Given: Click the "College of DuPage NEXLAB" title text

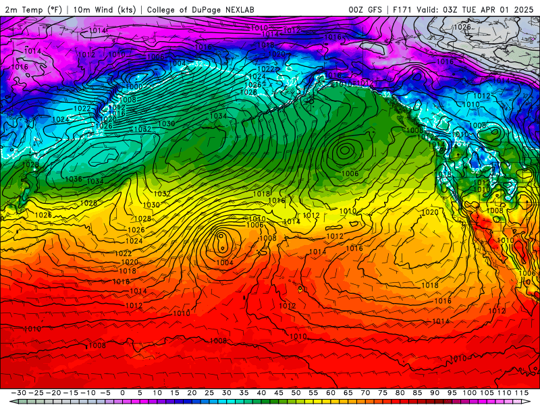Looking at the screenshot, I should 200,9.
